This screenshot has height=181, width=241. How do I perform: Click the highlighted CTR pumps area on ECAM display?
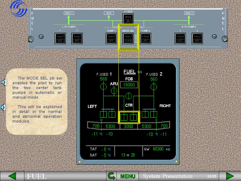click(128, 116)
